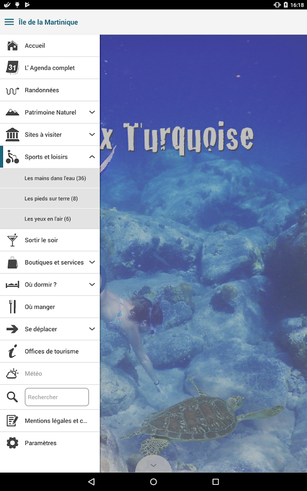The width and height of the screenshot is (307, 491).
Task: Click the magnifying glass search icon
Action: point(12,397)
